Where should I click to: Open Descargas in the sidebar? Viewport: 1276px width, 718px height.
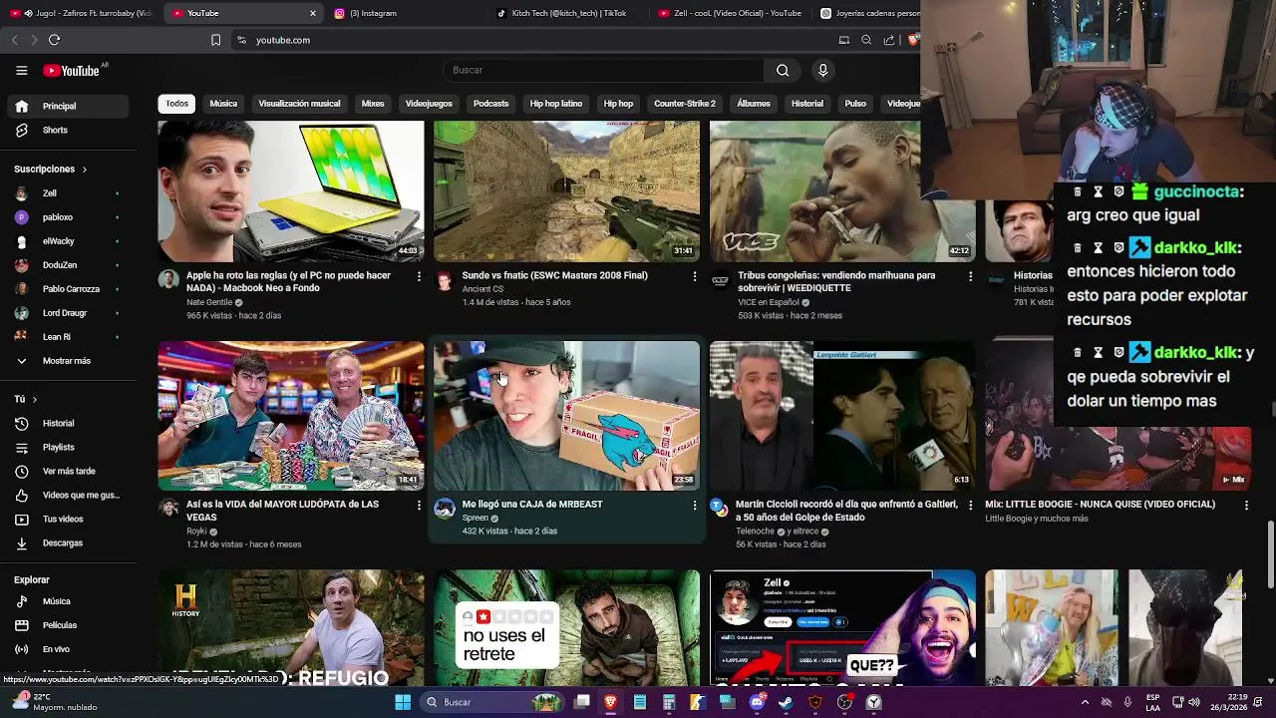coord(68,542)
